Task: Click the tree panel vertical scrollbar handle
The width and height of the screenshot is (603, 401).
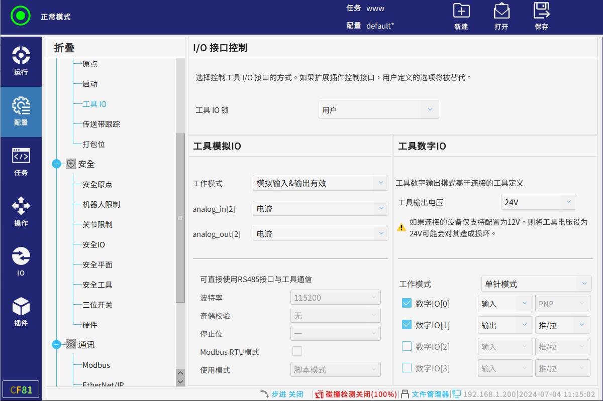Action: coord(180,218)
